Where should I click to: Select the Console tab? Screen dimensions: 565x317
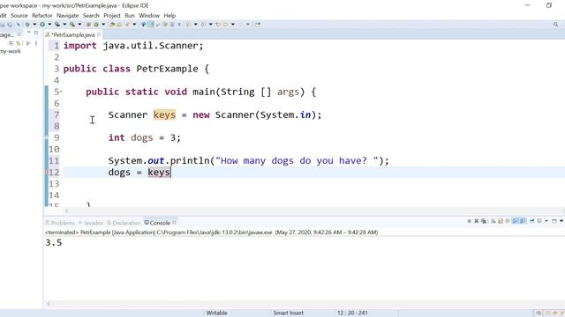click(x=157, y=223)
